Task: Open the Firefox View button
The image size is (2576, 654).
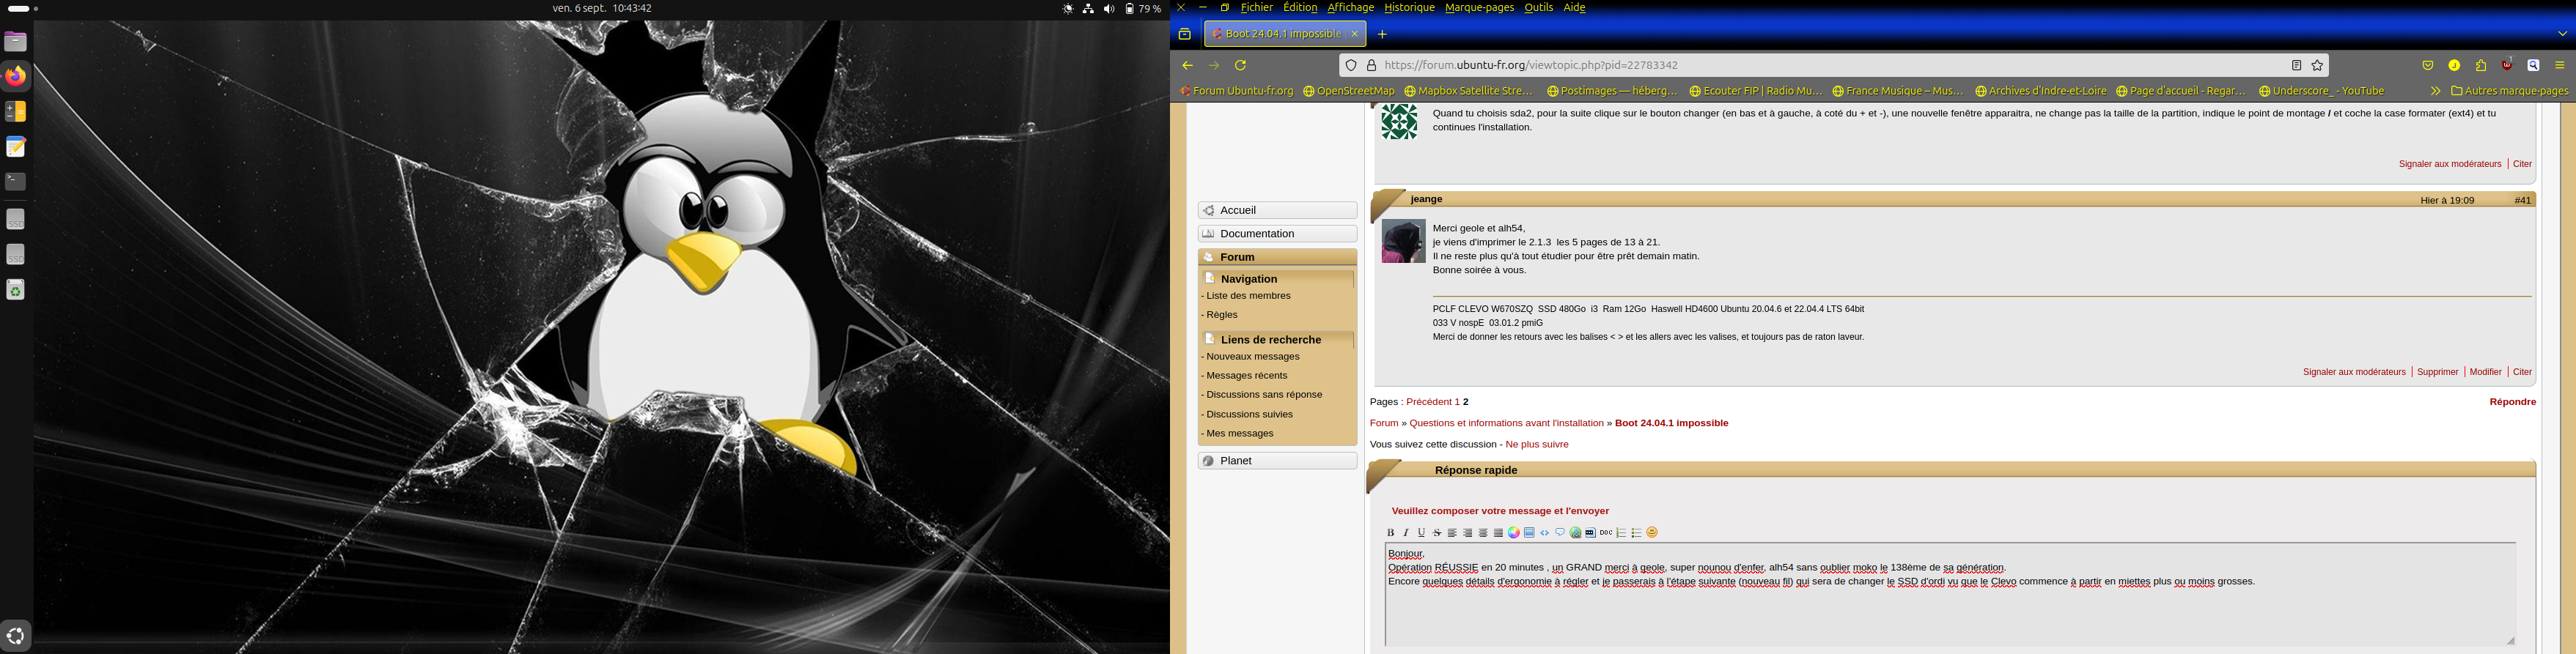Action: point(1185,35)
